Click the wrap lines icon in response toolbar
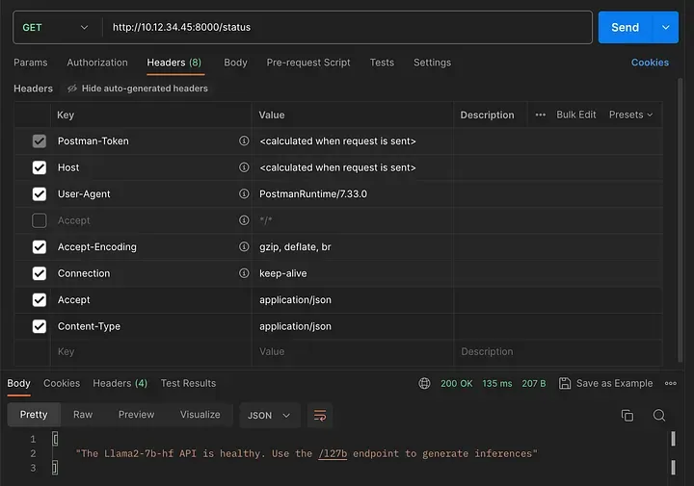 point(320,415)
